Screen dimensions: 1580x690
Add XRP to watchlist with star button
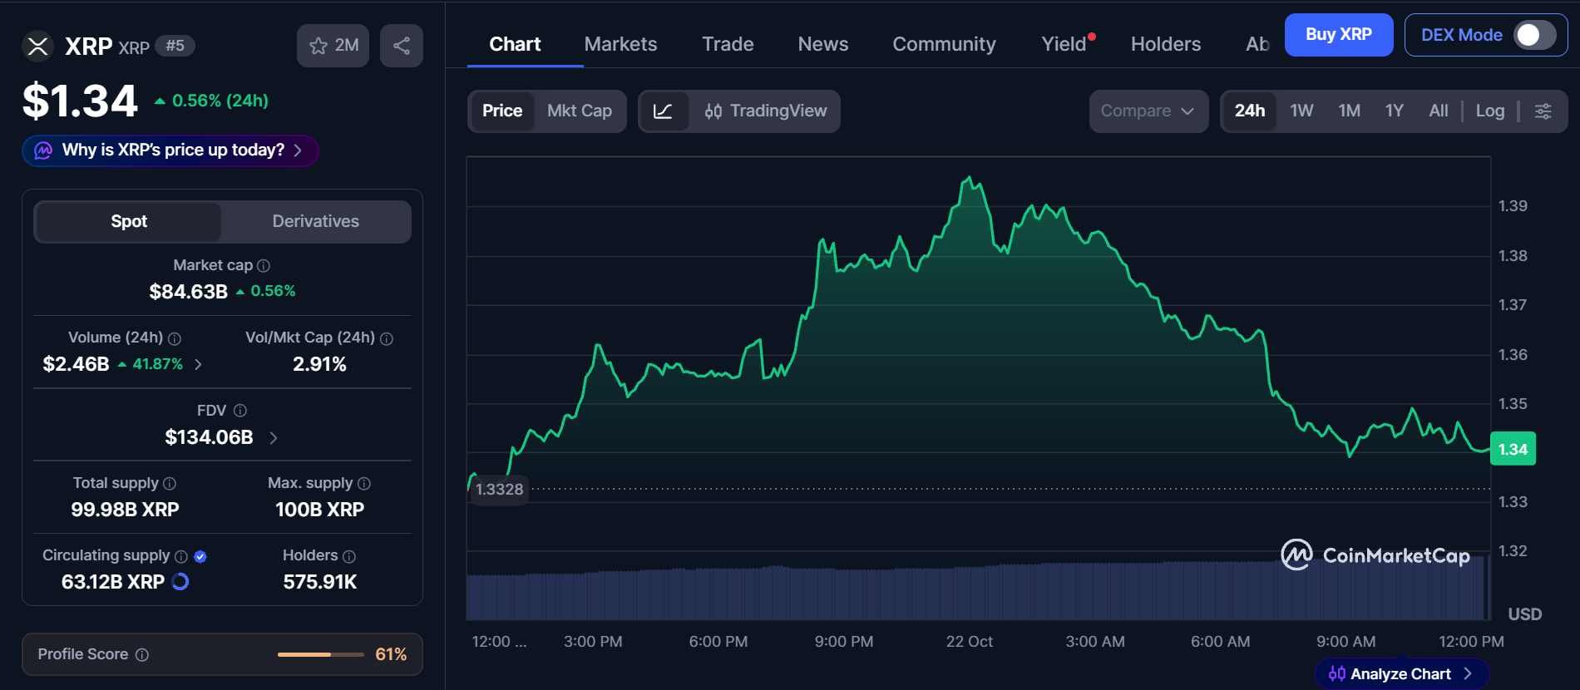[x=333, y=46]
